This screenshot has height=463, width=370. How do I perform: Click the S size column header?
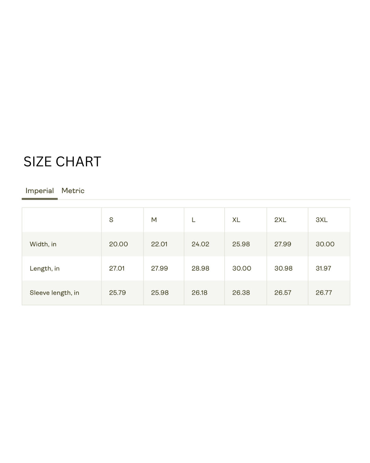click(x=111, y=220)
